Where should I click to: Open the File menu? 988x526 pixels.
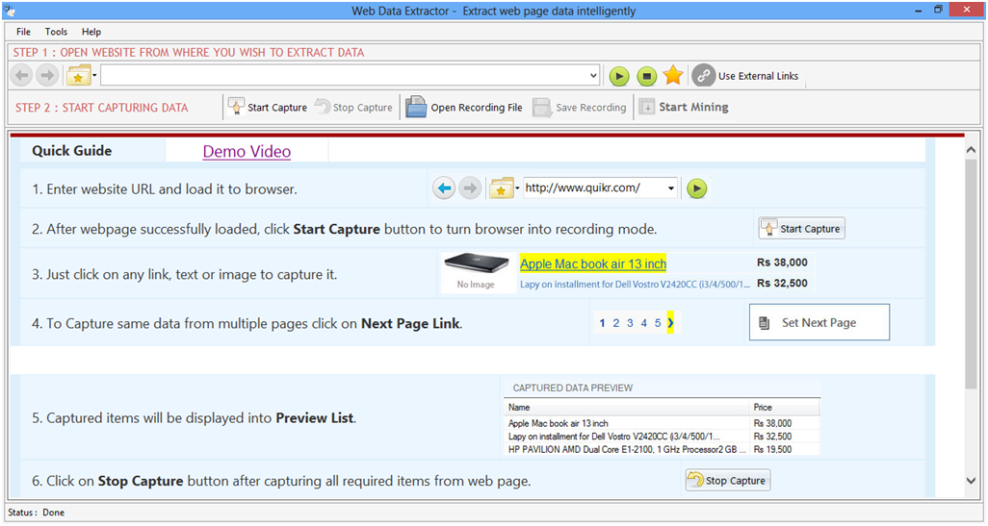pos(23,32)
